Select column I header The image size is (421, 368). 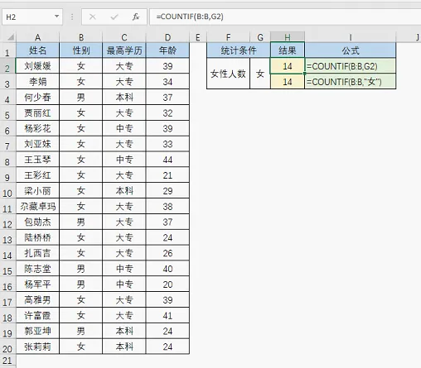point(351,37)
